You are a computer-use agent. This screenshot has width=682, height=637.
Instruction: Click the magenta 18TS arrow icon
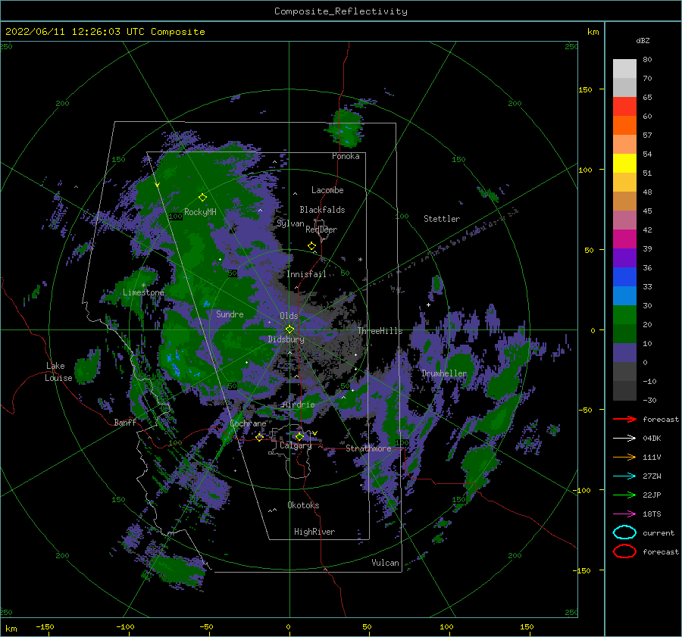(x=624, y=514)
